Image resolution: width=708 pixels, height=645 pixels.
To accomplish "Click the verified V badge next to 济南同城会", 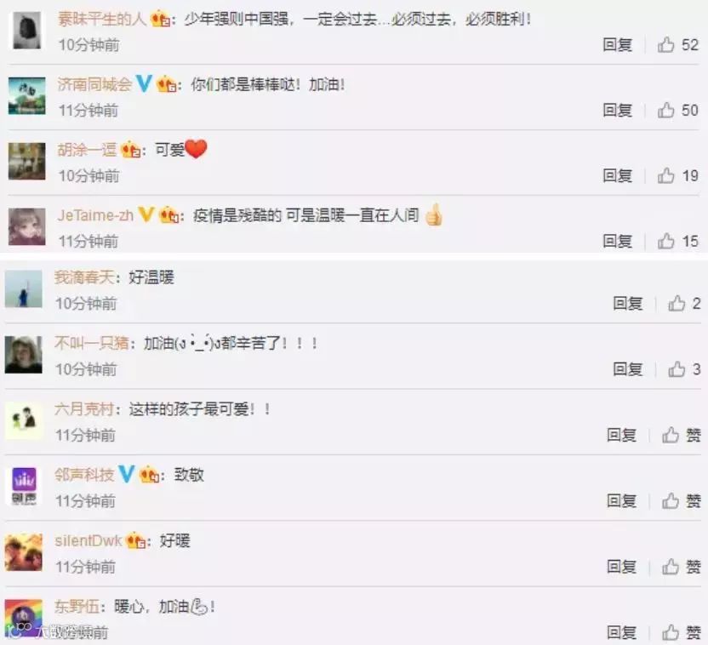I will coord(144,83).
